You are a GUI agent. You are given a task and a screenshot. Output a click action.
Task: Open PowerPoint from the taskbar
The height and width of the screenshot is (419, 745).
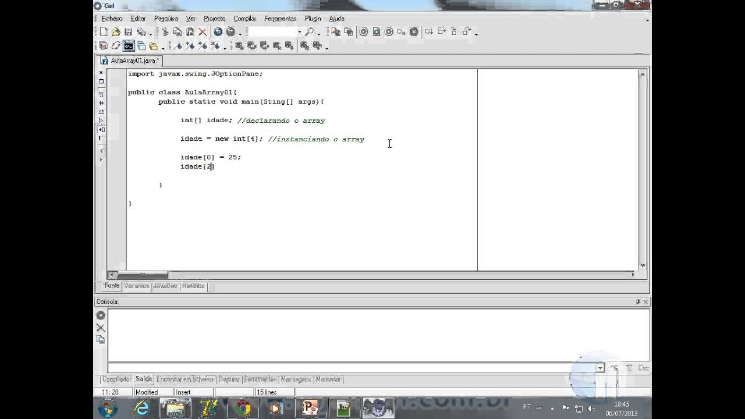(310, 409)
